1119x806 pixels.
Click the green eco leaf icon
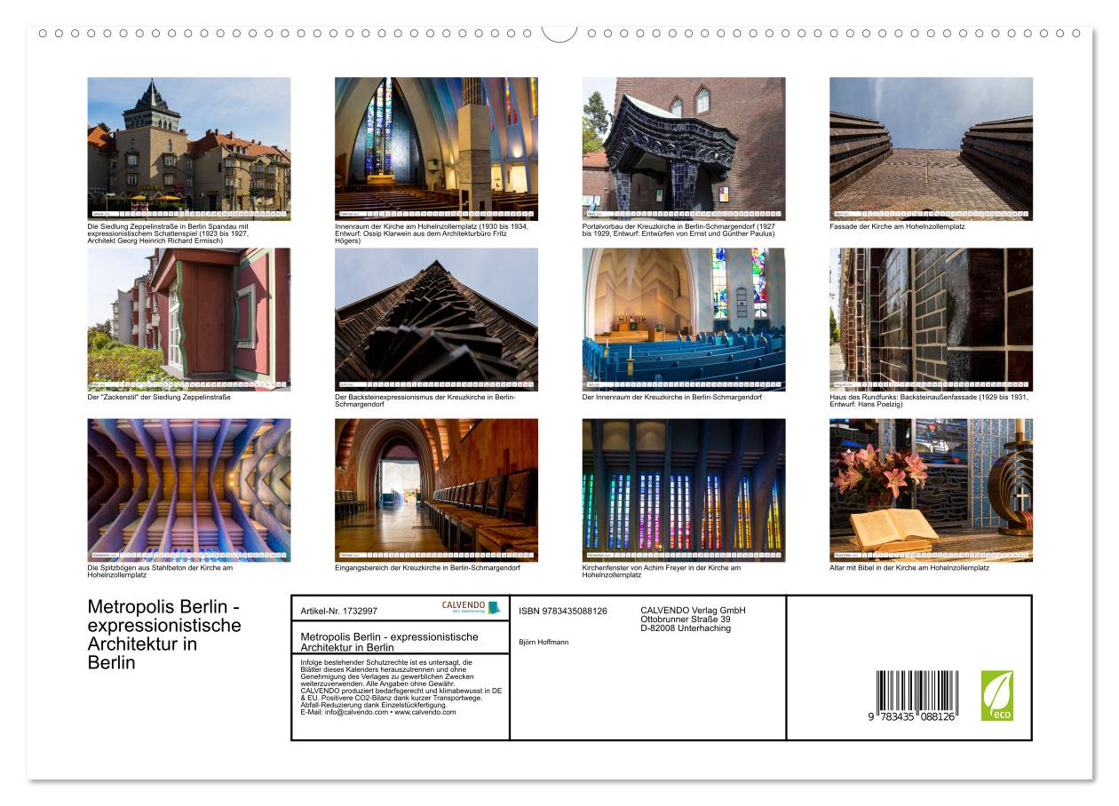996,696
